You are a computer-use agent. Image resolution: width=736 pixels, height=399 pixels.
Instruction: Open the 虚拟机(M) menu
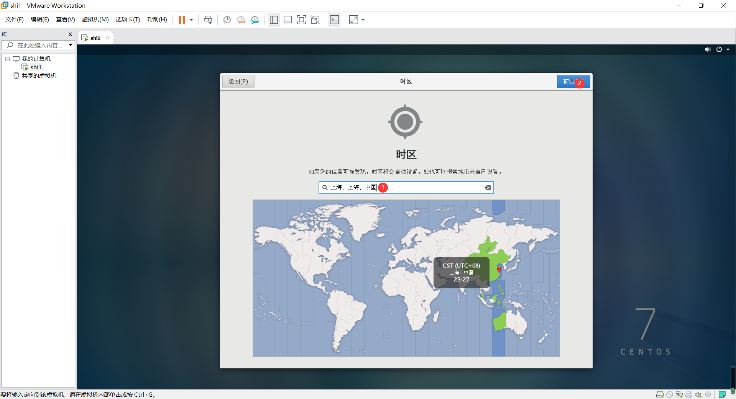click(95, 20)
